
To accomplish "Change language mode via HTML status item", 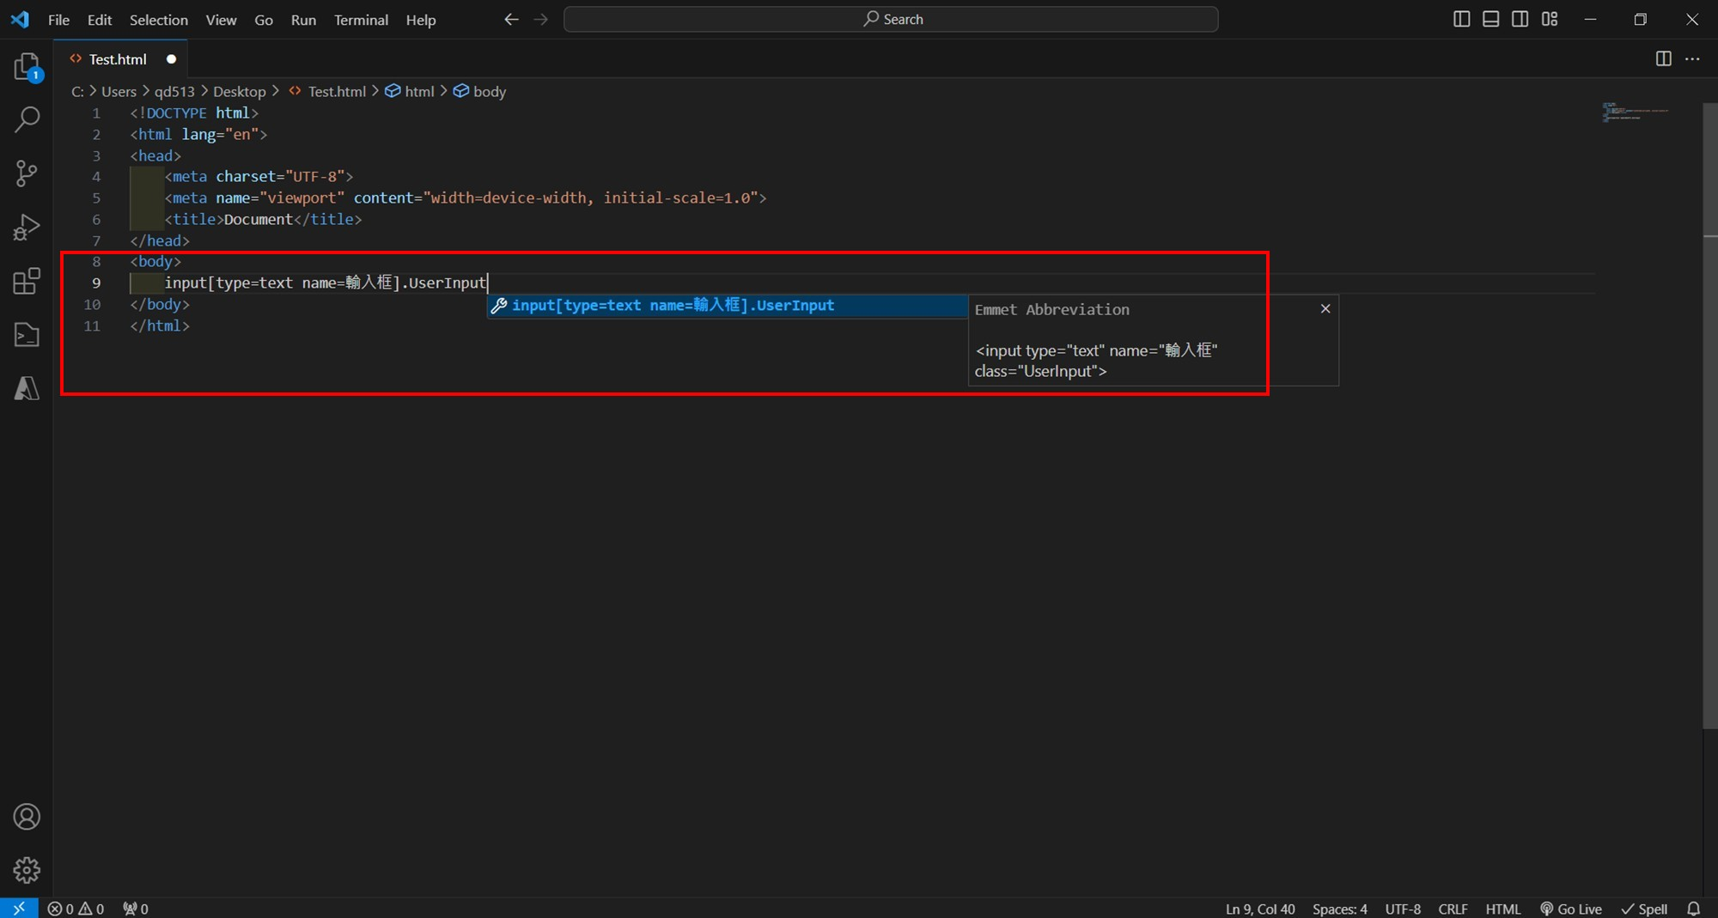I will [x=1502, y=909].
